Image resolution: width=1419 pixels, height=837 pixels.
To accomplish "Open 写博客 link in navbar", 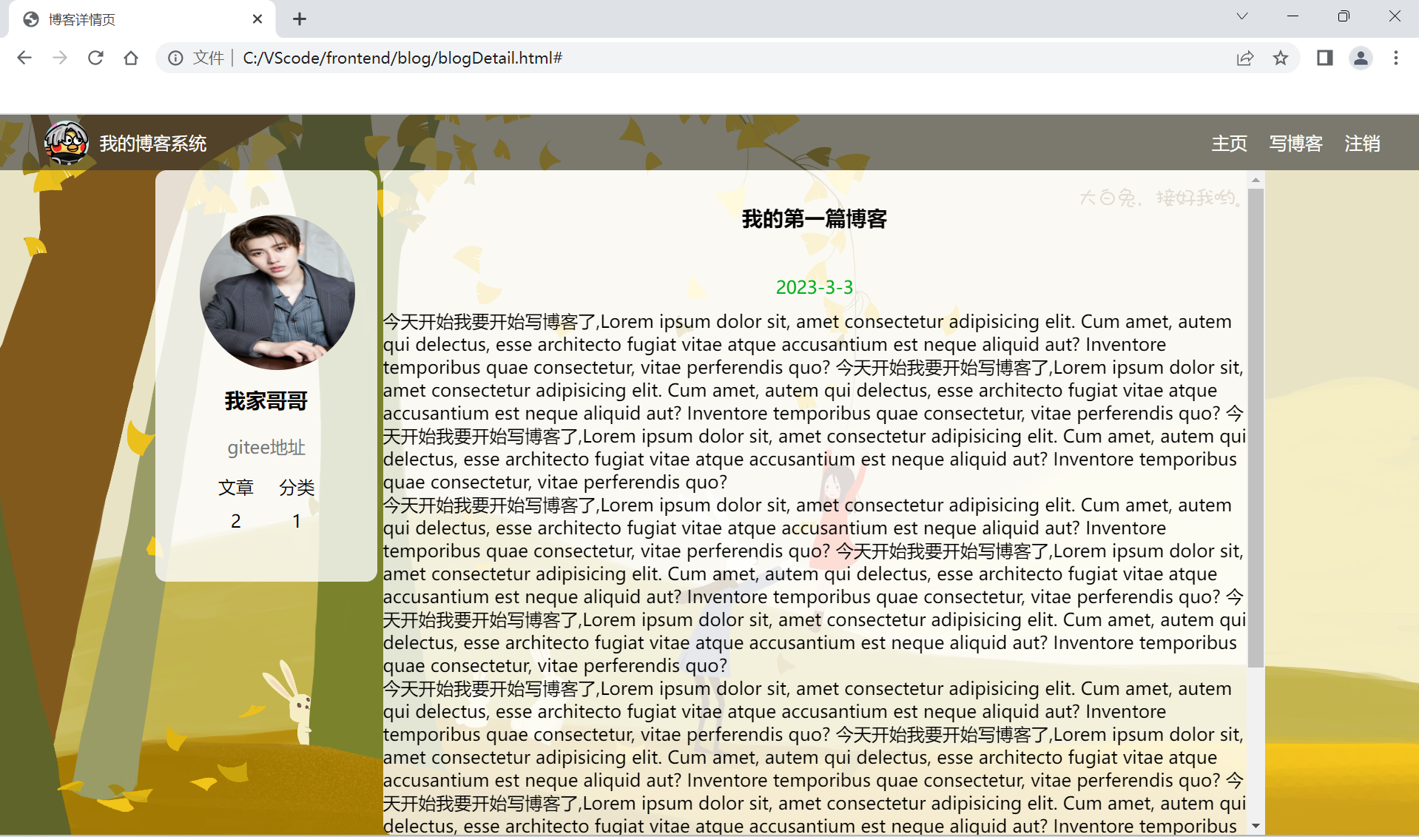I will [1296, 144].
